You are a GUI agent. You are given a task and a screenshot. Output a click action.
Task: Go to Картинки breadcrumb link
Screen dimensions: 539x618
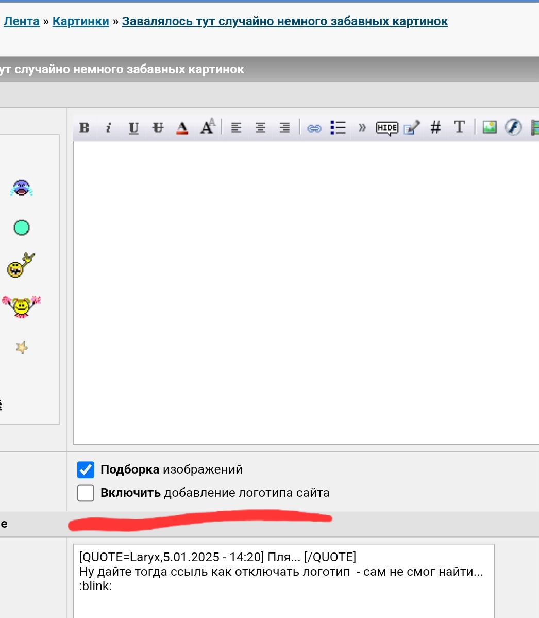tap(81, 21)
